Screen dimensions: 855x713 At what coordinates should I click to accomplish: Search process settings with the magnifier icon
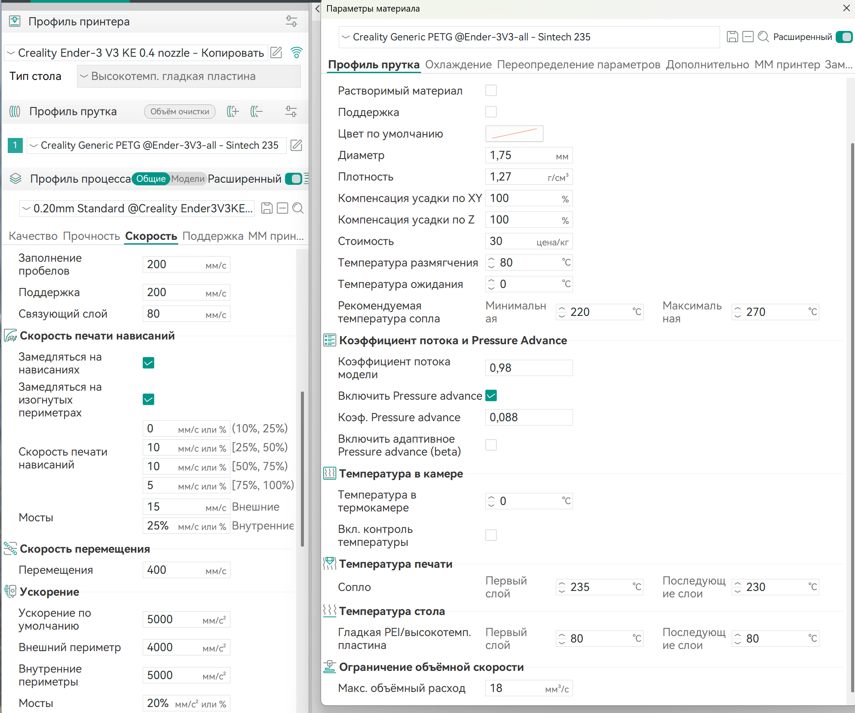(x=297, y=208)
